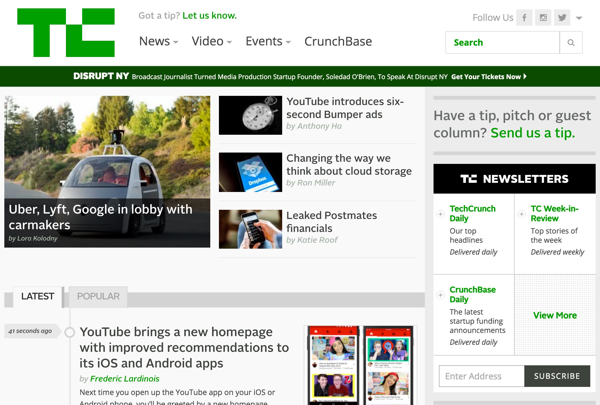Click the stopwatch thumbnail for Bumper ads
The image size is (600, 405).
[x=251, y=115]
